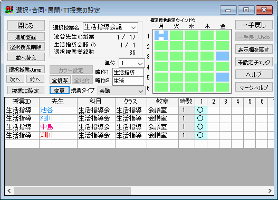Click the 選択授業Jump button
The image size is (278, 200).
click(25, 69)
